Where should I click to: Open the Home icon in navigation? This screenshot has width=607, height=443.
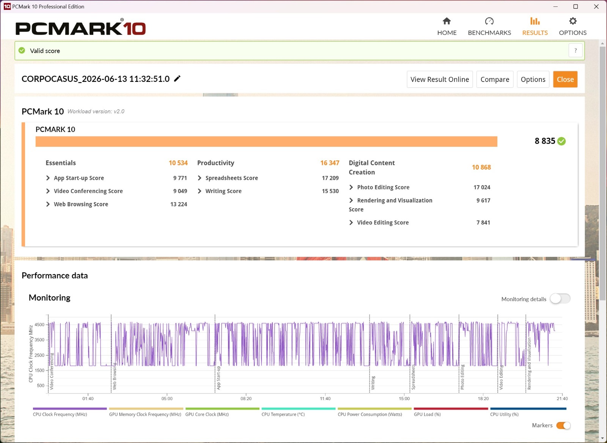pos(447,21)
